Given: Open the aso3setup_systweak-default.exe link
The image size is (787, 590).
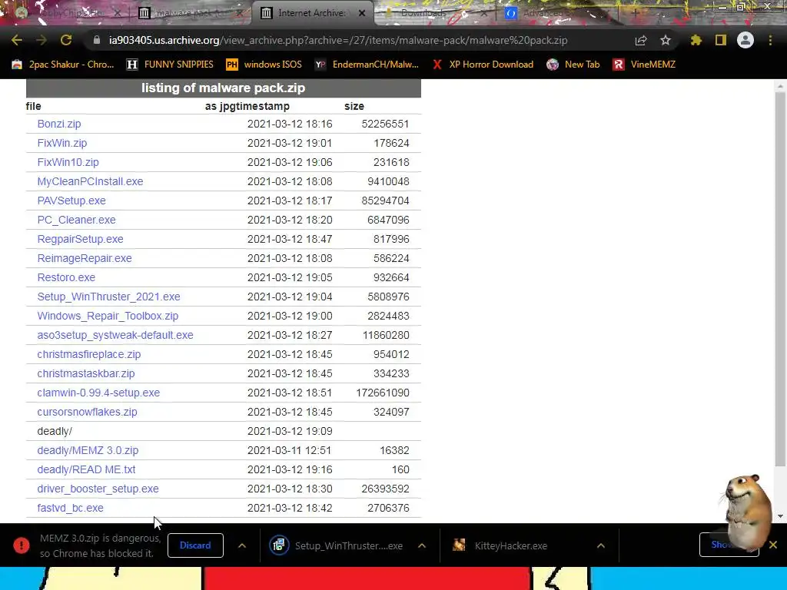Looking at the screenshot, I should point(115,335).
